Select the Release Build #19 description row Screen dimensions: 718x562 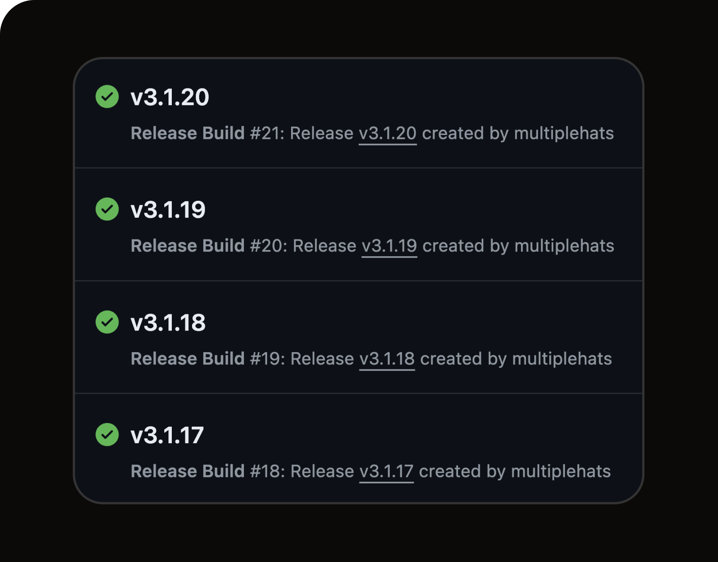pyautogui.click(x=371, y=359)
